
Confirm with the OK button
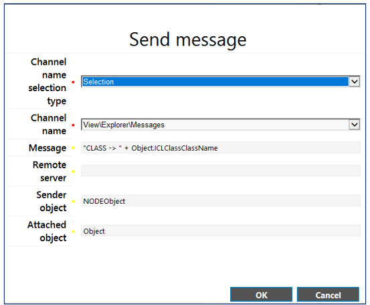[261, 295]
